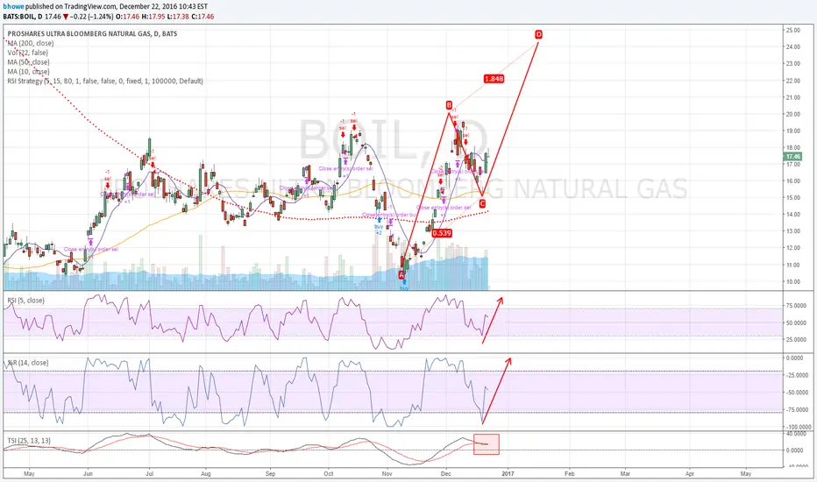Click the 1.848 ratio label
The image size is (817, 482).
coord(494,79)
